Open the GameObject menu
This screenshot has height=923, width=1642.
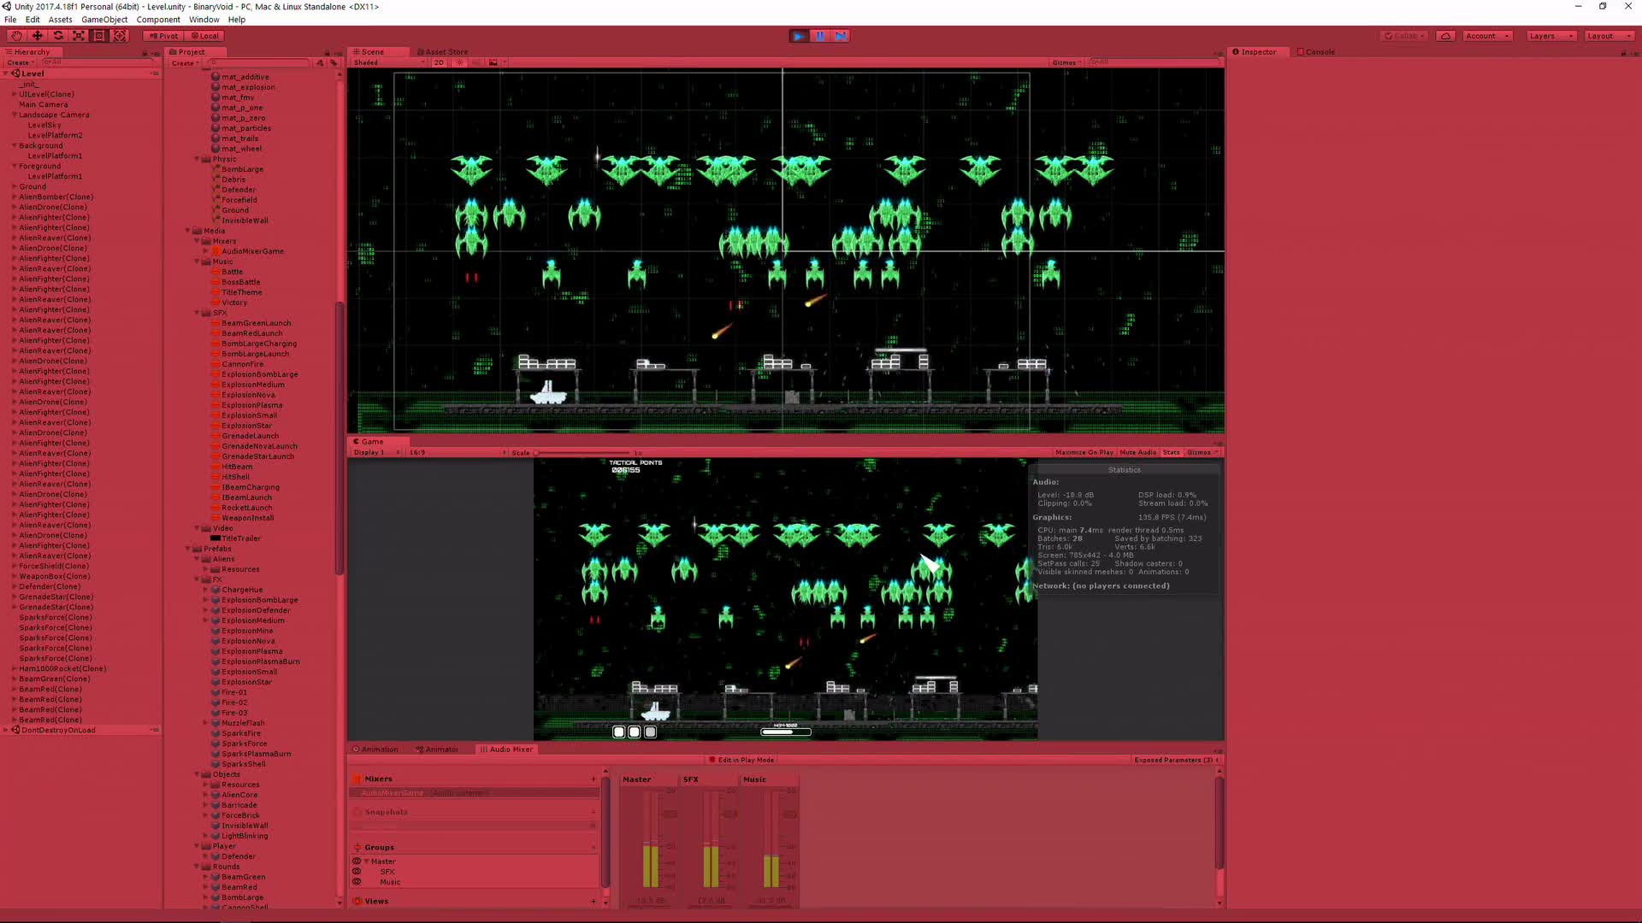[x=103, y=19]
